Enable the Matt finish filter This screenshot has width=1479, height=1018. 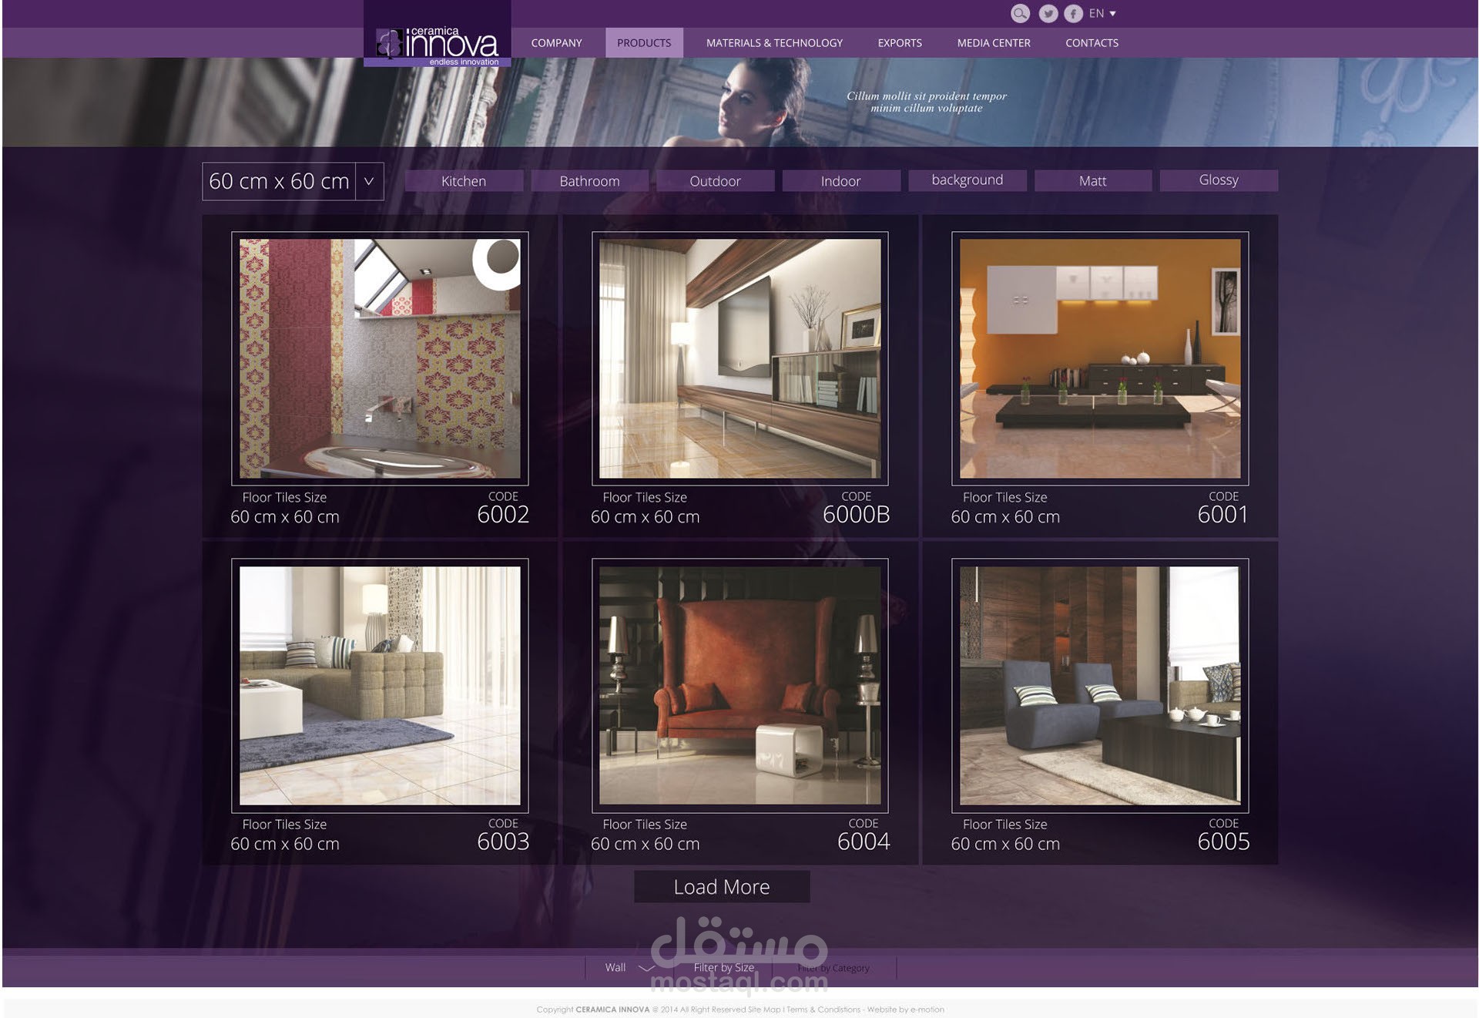pyautogui.click(x=1092, y=181)
